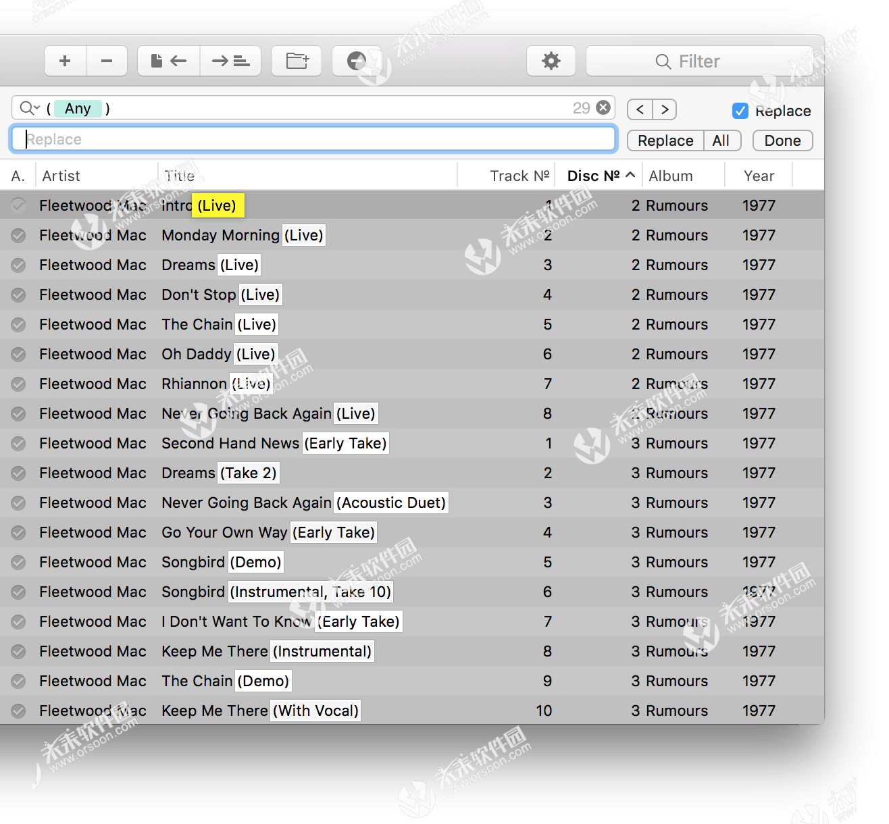
Task: Go to next match with right chevron
Action: click(x=665, y=109)
